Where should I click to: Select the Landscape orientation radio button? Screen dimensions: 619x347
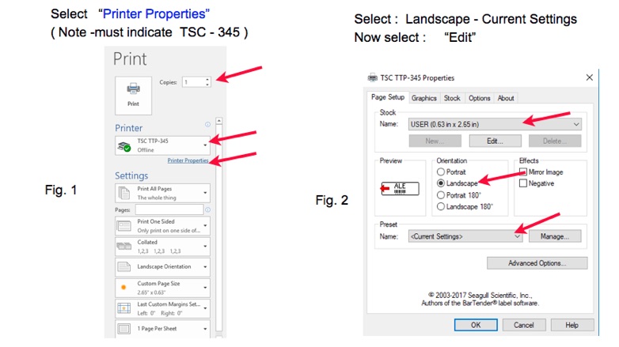point(441,183)
